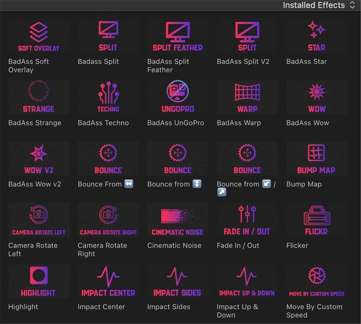
Task: Select the BadAss Soft Overlay effect
Action: (39, 36)
